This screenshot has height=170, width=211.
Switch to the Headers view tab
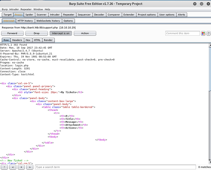point(17,40)
